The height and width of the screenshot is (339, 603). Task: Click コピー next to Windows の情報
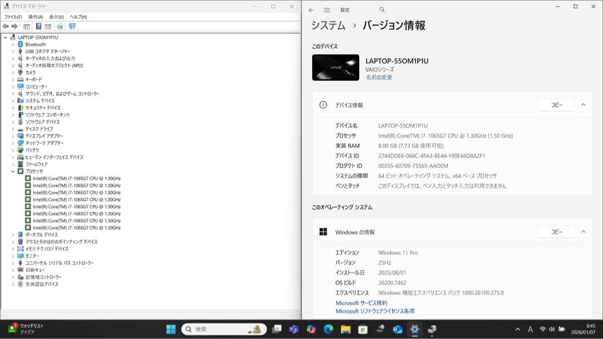click(x=556, y=232)
